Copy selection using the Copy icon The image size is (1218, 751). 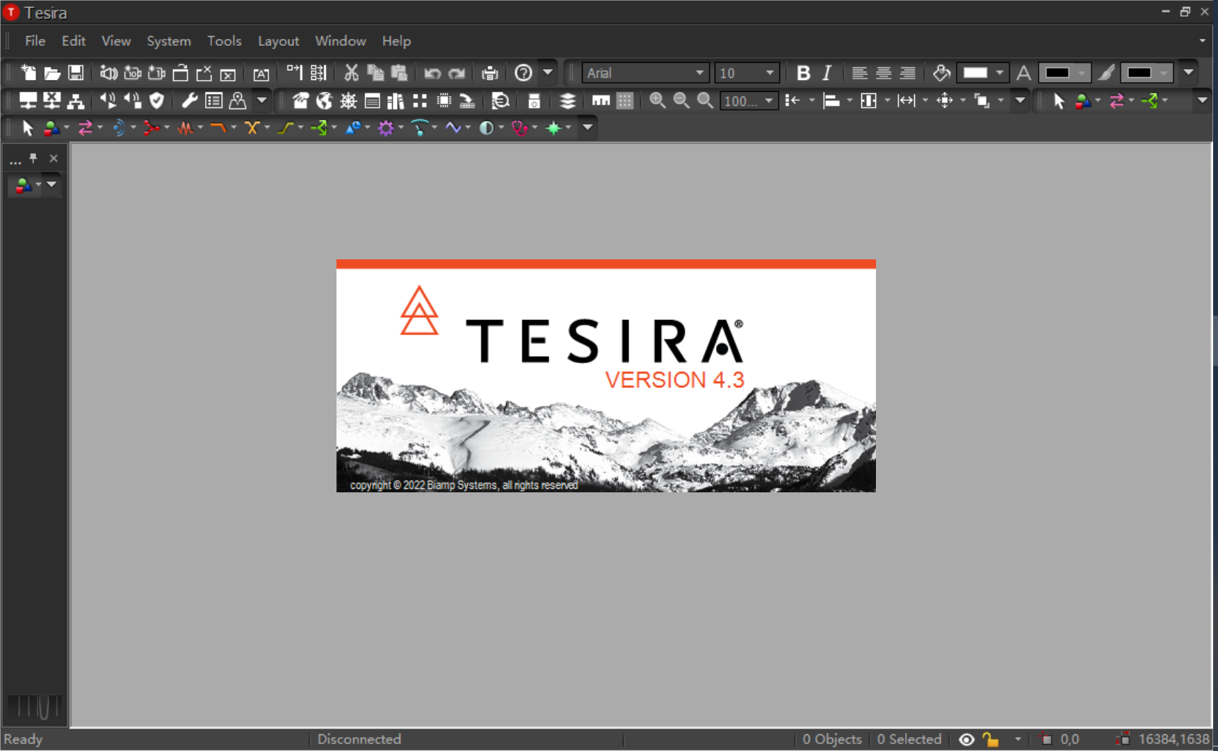[x=375, y=73]
